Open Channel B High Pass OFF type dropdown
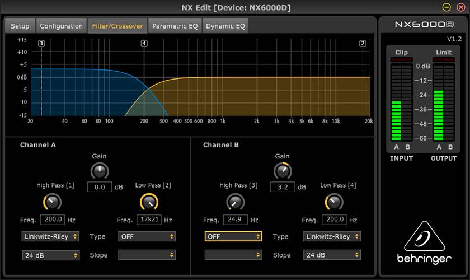470x280 pixels. pyautogui.click(x=233, y=236)
